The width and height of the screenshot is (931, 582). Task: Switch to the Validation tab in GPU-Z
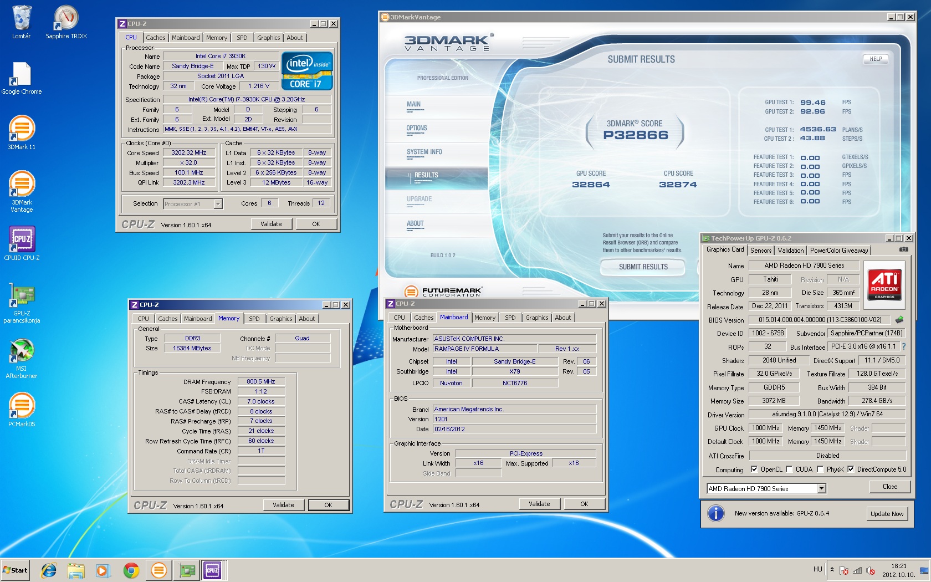[791, 251]
